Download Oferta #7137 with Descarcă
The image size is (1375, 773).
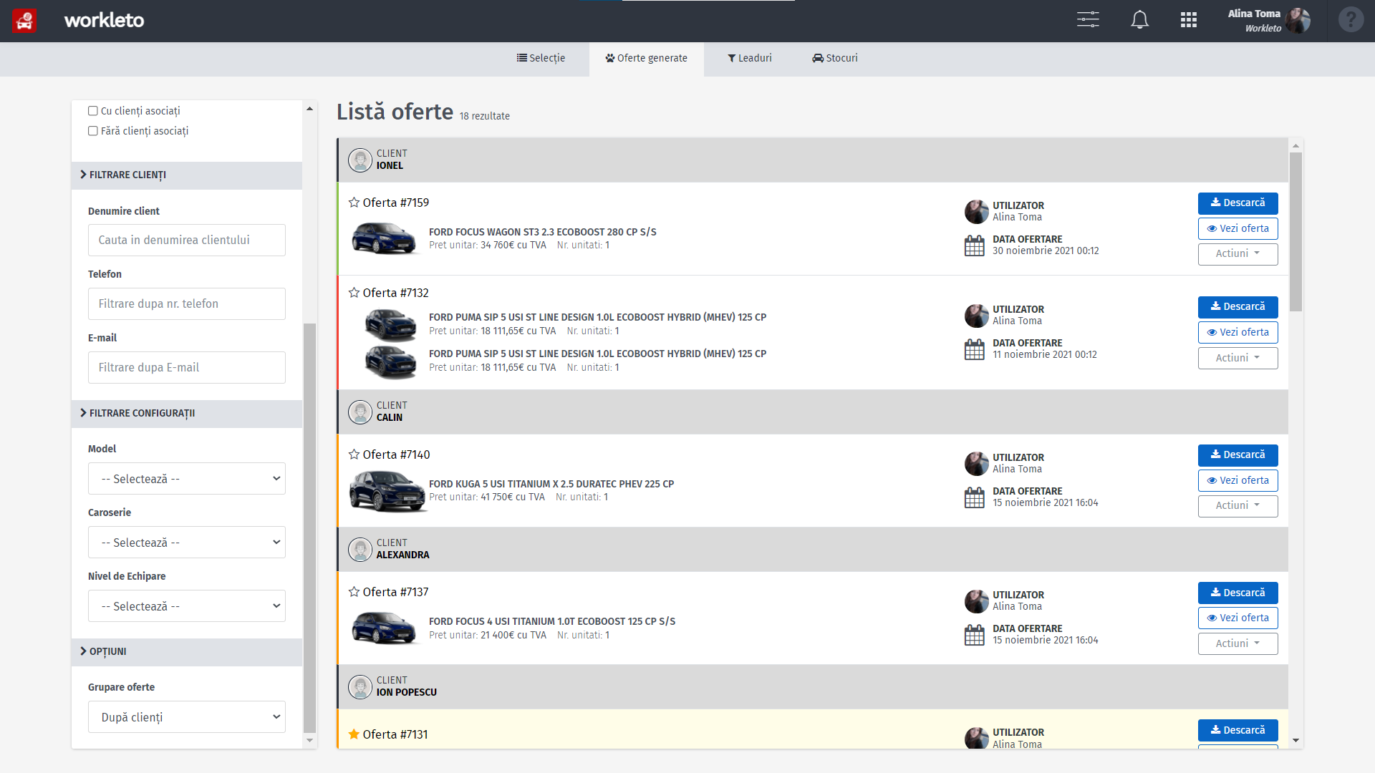[1237, 593]
